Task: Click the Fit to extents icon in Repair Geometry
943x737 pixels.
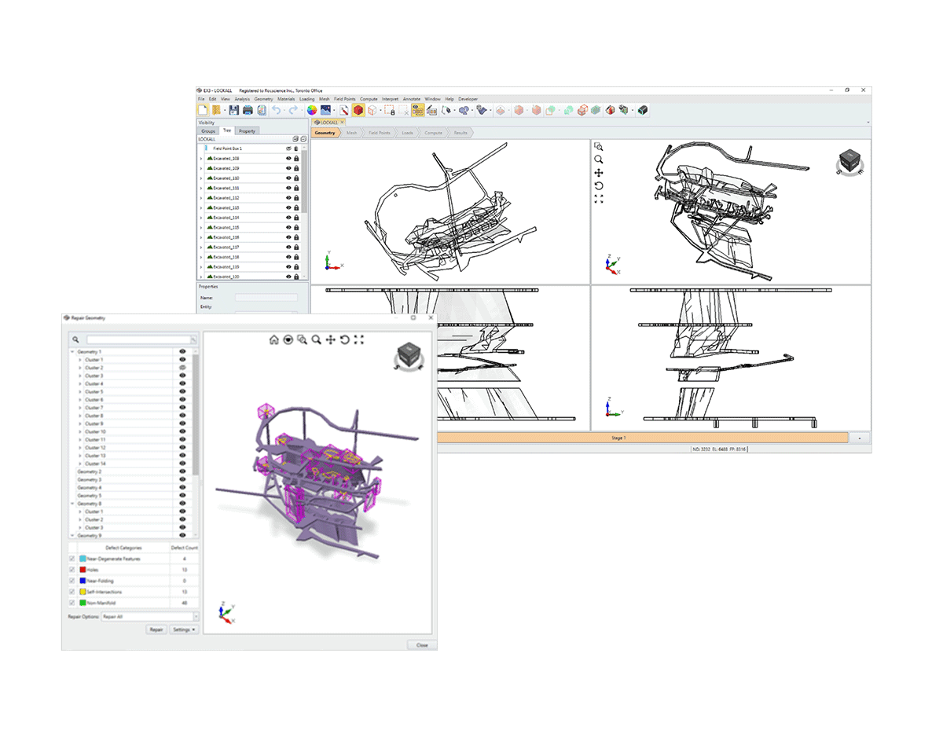Action: (359, 339)
